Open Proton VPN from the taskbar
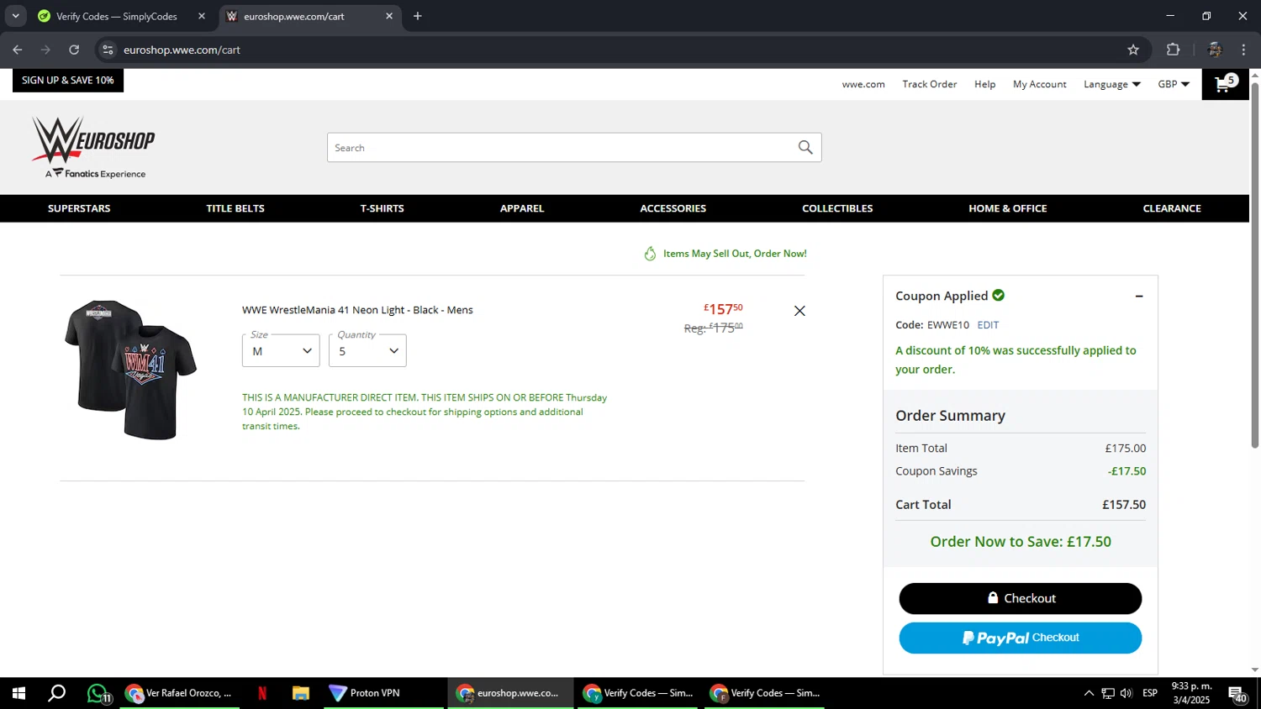The width and height of the screenshot is (1261, 709). (383, 693)
